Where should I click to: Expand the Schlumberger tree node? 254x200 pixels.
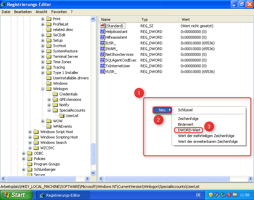[24, 169]
